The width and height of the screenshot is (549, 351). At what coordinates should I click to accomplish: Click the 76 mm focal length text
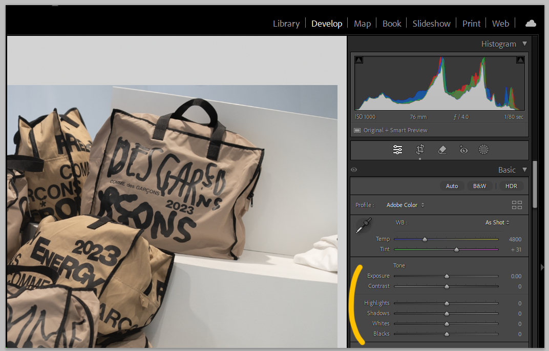coord(418,117)
